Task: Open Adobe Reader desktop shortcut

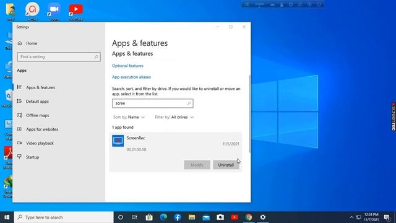Action: 8,157
